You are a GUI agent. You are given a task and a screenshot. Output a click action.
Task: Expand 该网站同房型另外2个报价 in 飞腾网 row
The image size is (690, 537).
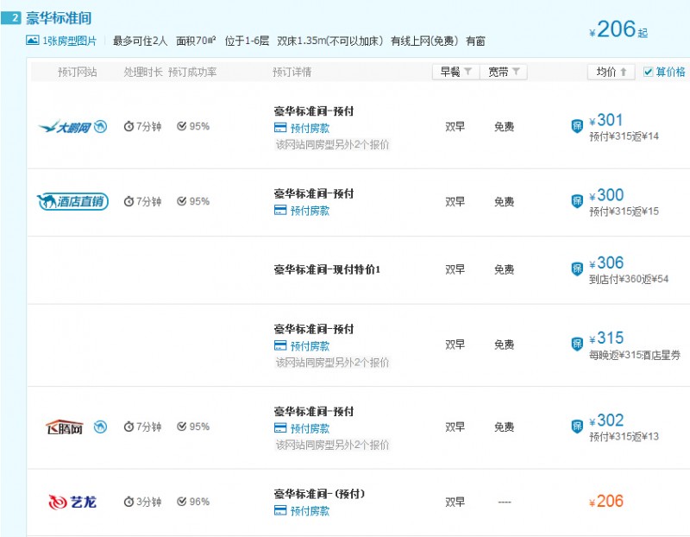(332, 445)
